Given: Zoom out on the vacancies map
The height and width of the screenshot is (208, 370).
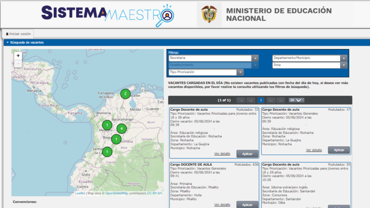Looking at the screenshot, I should click(18, 64).
